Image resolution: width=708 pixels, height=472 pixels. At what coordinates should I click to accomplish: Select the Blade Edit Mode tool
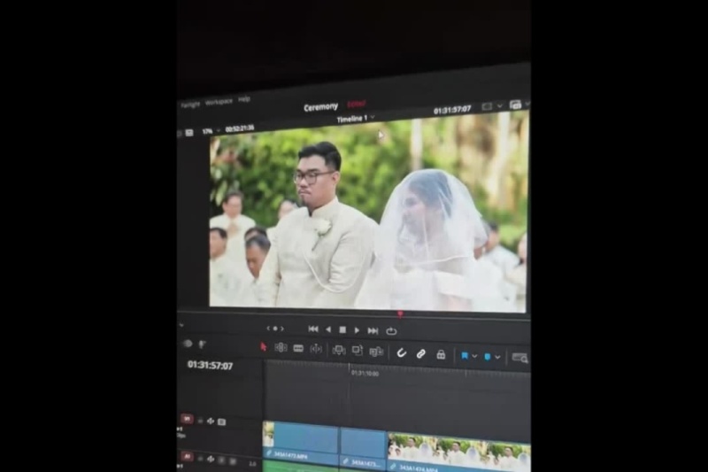[x=316, y=349]
